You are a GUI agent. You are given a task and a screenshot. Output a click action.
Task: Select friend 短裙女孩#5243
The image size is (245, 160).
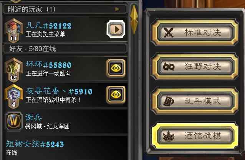coord(65,148)
